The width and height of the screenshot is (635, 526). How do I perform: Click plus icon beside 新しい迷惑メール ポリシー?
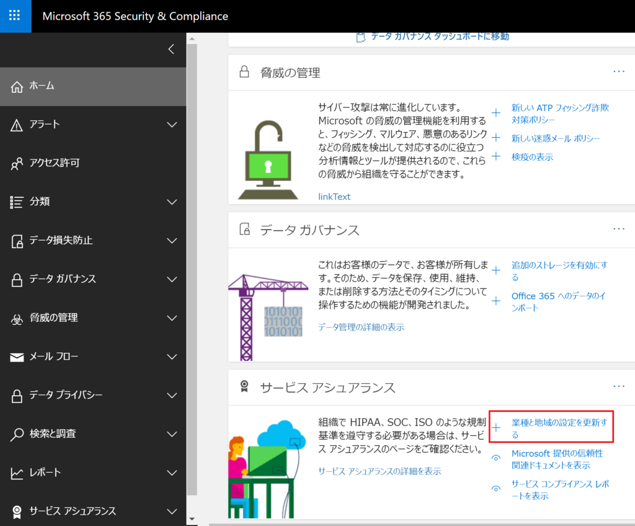[495, 138]
